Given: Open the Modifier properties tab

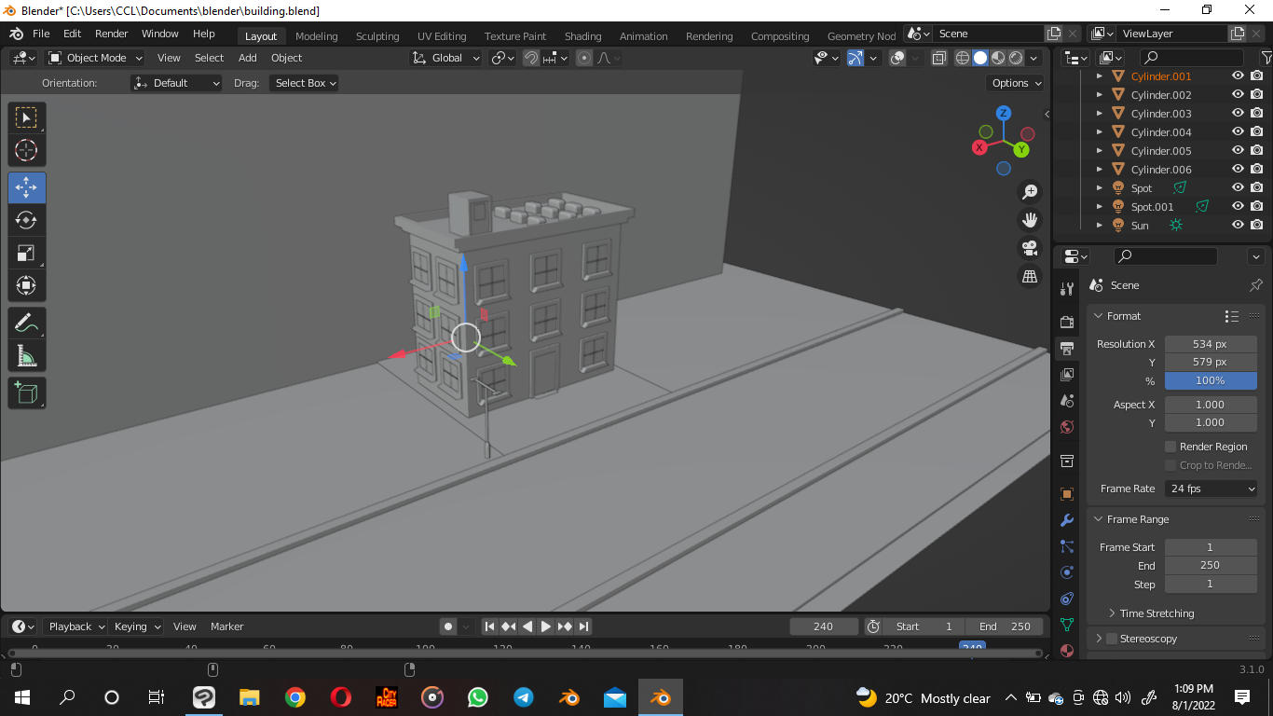Looking at the screenshot, I should [x=1067, y=520].
